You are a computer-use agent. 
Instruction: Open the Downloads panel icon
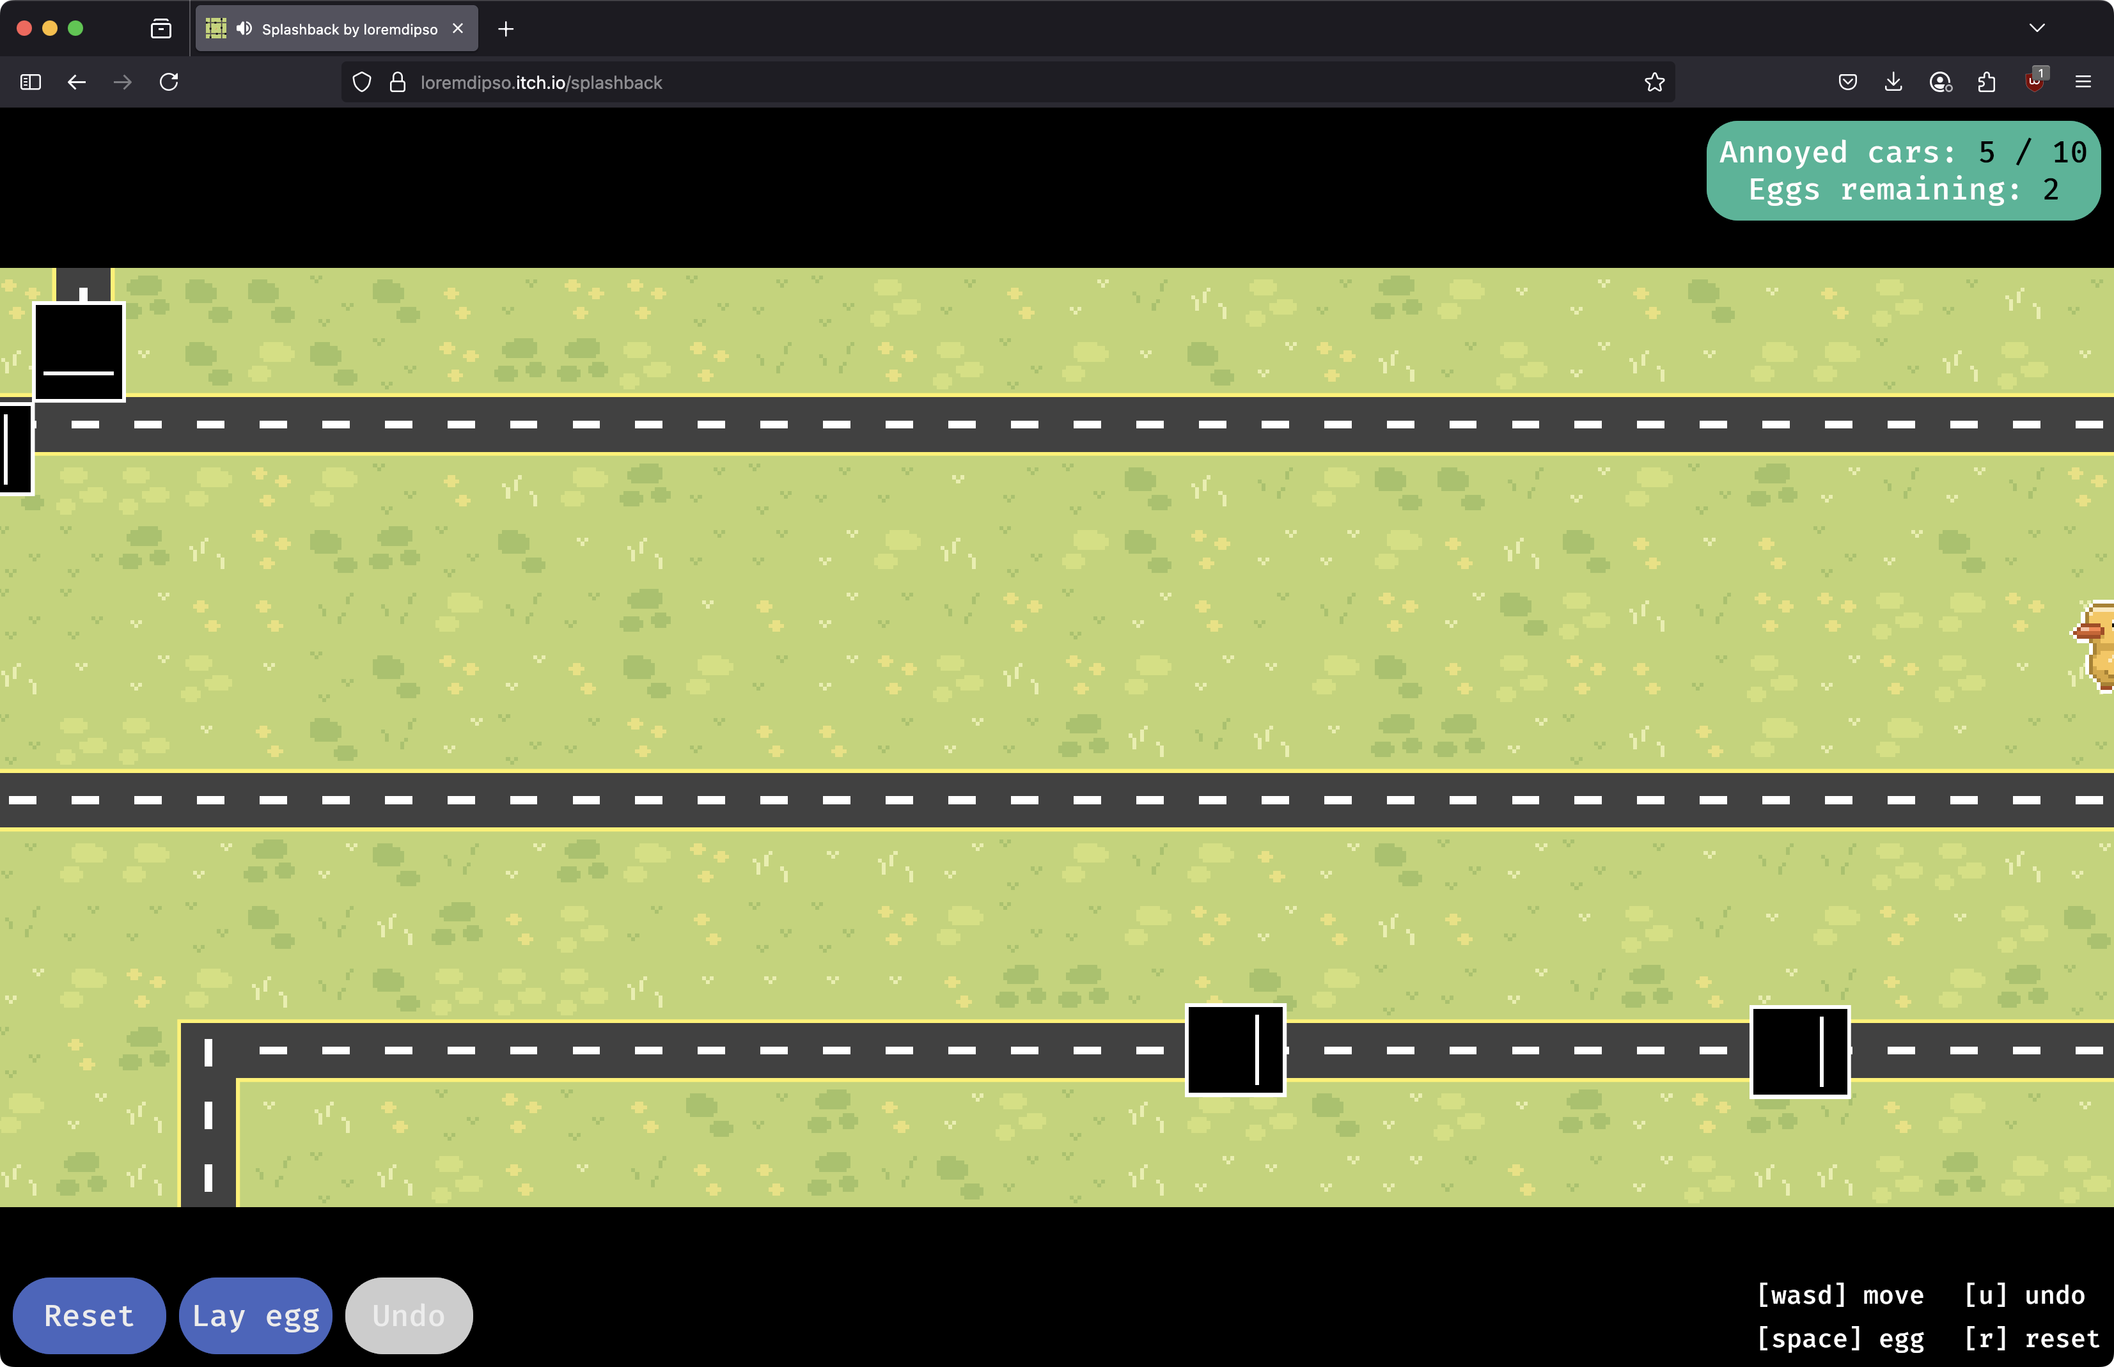coord(1893,82)
